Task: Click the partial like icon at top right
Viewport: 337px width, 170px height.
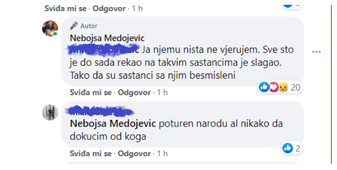Action: click(288, 5)
